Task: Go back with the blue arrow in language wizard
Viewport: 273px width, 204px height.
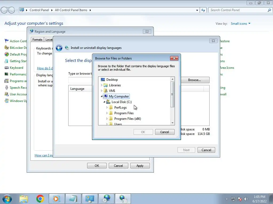Action: click(59, 48)
